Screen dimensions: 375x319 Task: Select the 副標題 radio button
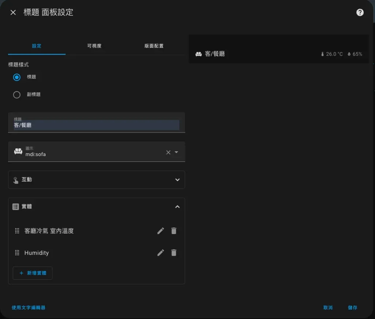click(16, 95)
